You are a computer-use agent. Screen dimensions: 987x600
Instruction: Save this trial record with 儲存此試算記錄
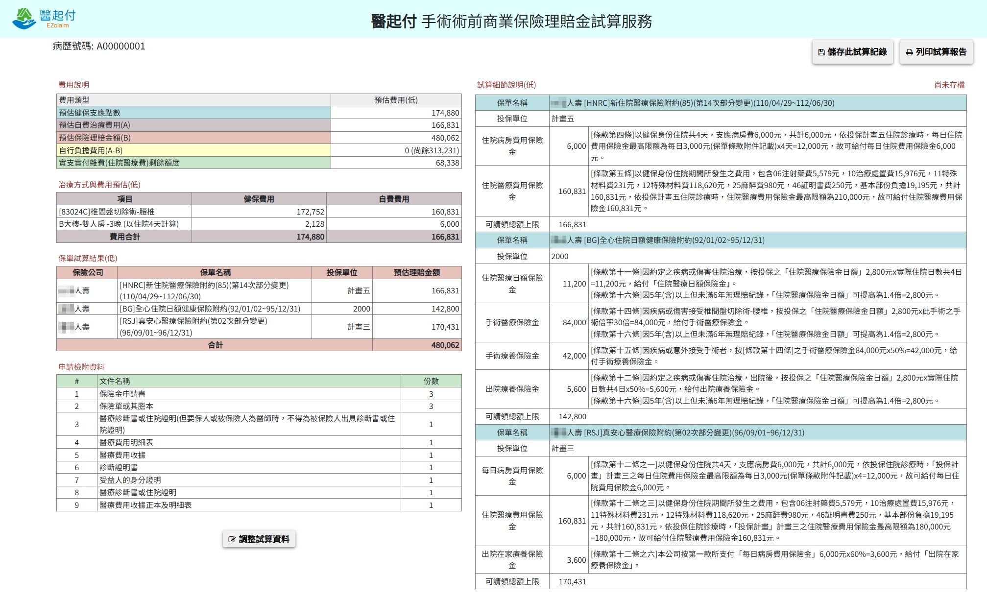[852, 52]
